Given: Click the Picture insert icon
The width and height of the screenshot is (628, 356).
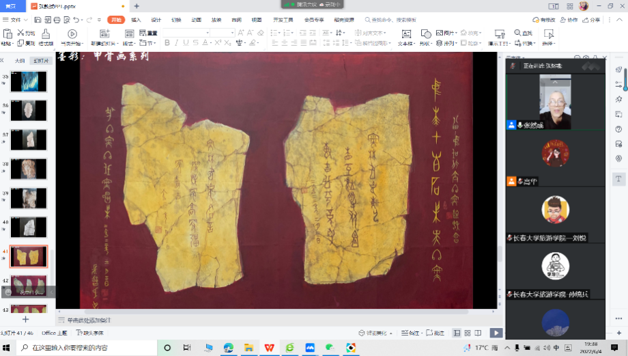Looking at the screenshot, I should click(440, 33).
